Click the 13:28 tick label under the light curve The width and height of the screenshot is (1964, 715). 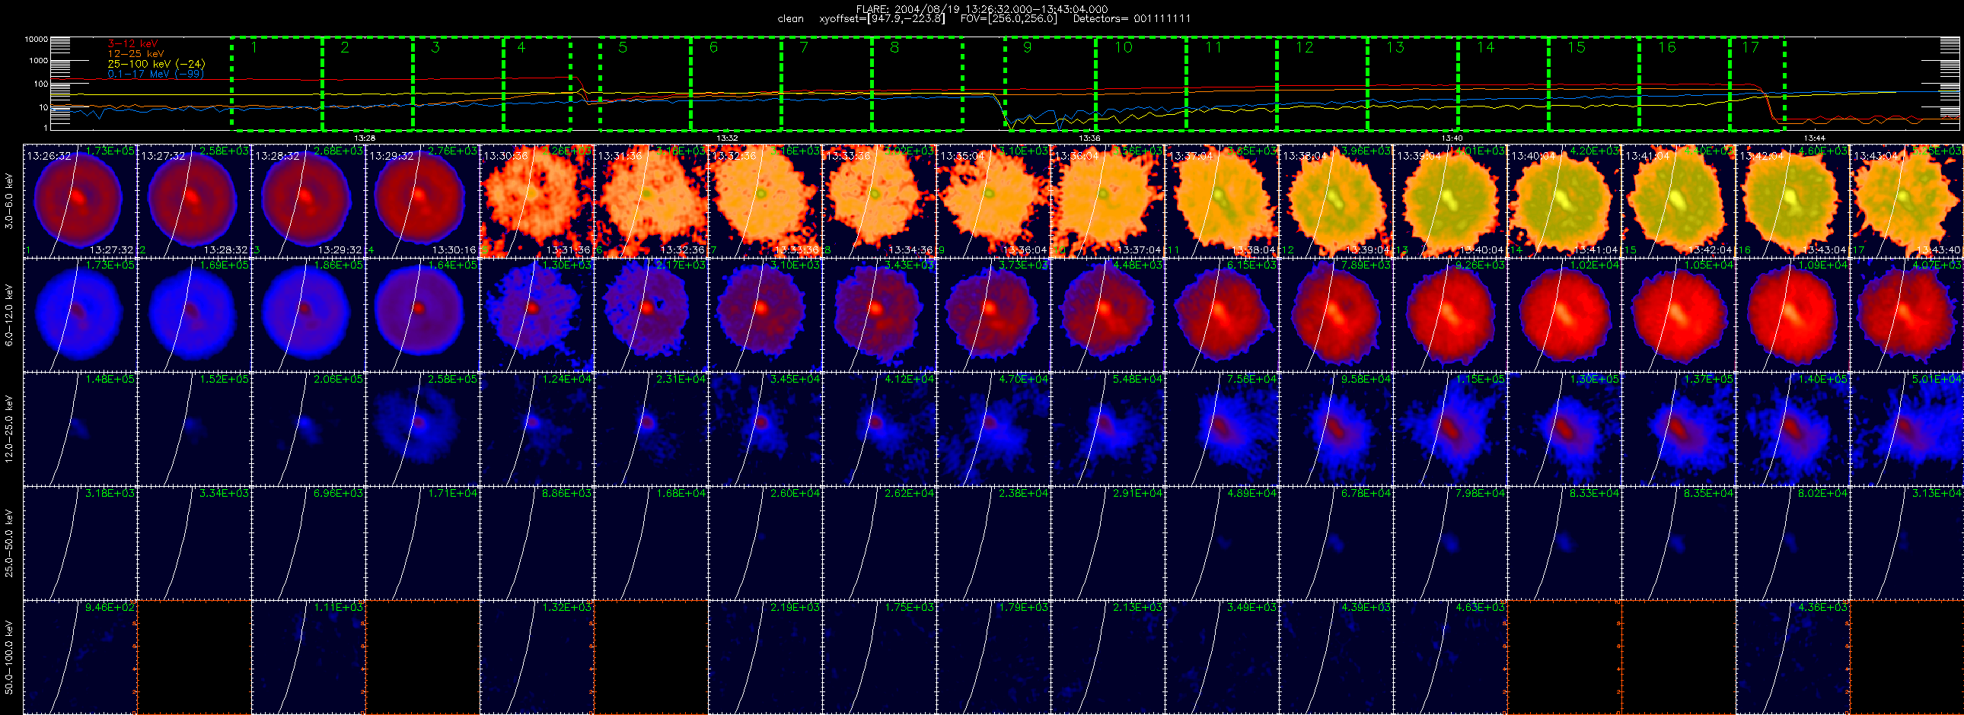365,138
